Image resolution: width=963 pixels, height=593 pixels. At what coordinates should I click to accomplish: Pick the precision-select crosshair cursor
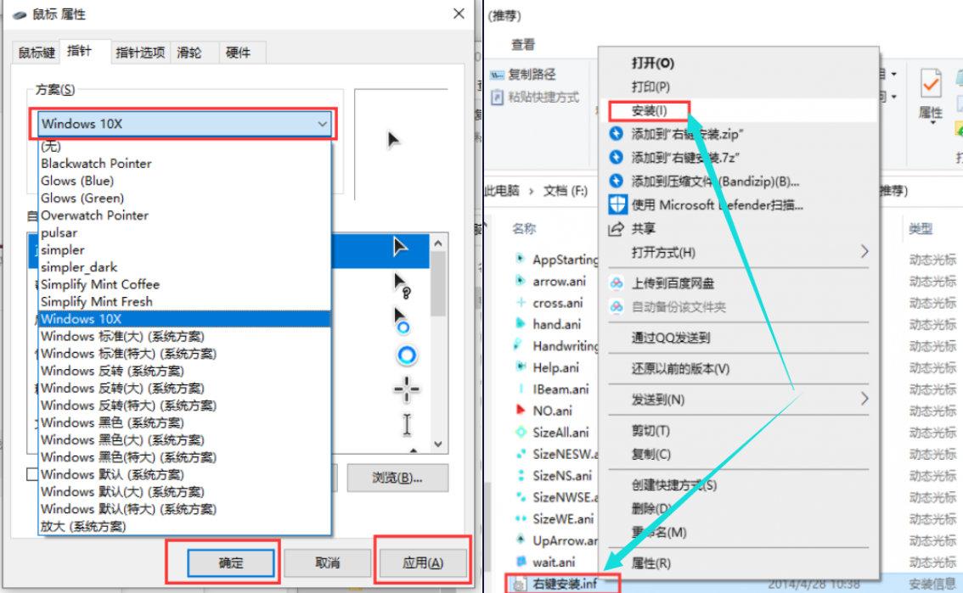407,389
